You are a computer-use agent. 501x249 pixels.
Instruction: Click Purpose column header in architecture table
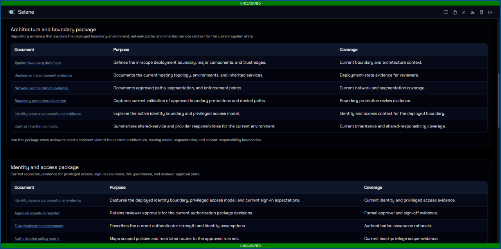click(121, 50)
